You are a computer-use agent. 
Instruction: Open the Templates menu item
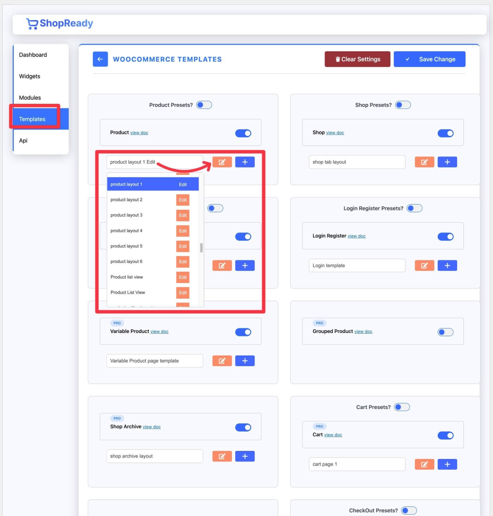41,119
